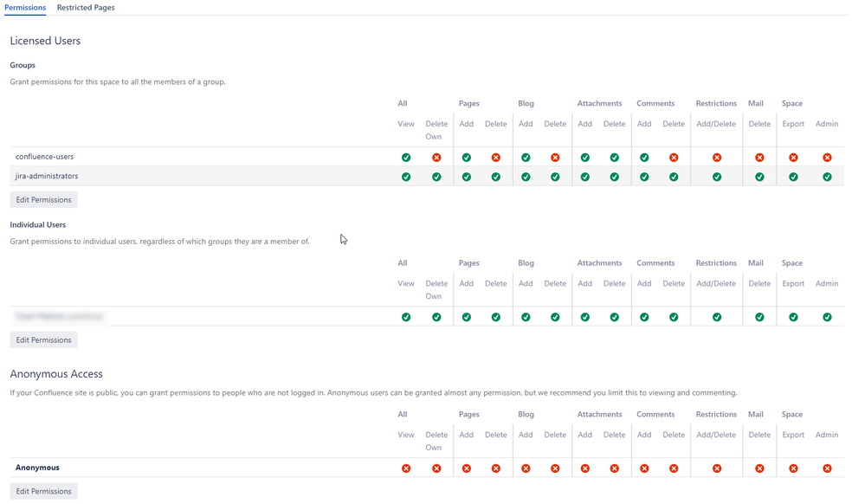Click confluence-users Delete Own red cross

436,158
